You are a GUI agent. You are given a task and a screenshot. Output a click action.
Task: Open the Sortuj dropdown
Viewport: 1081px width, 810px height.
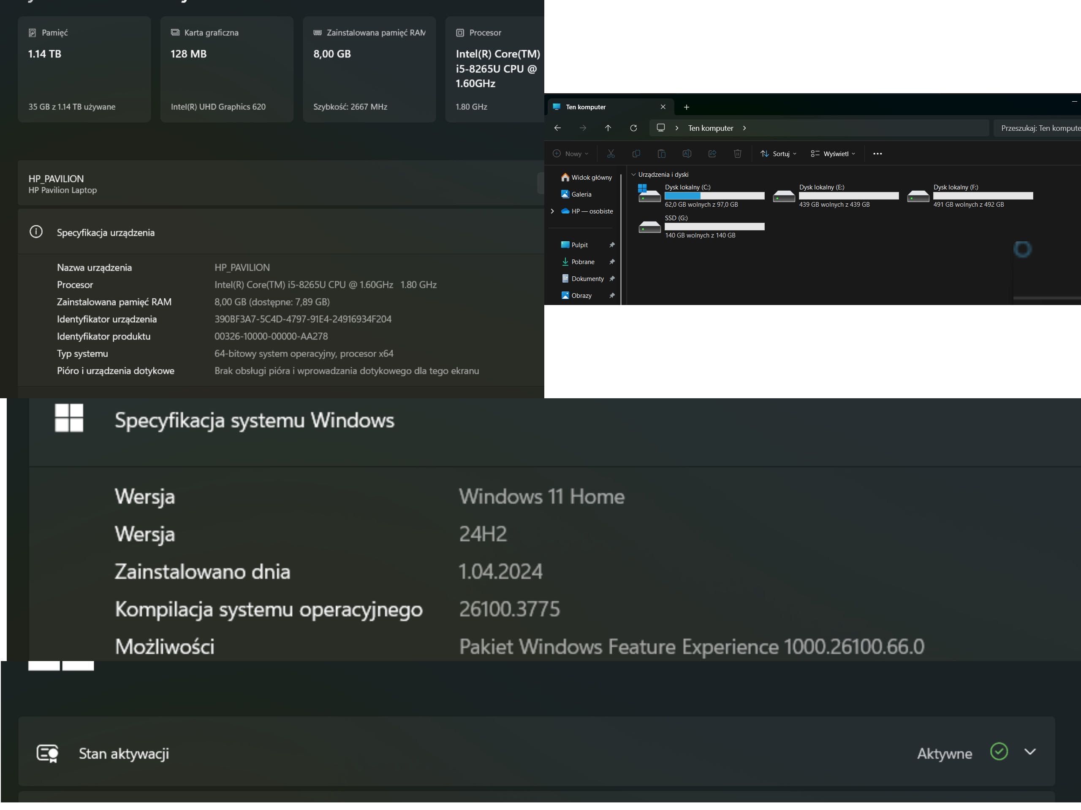(x=778, y=154)
